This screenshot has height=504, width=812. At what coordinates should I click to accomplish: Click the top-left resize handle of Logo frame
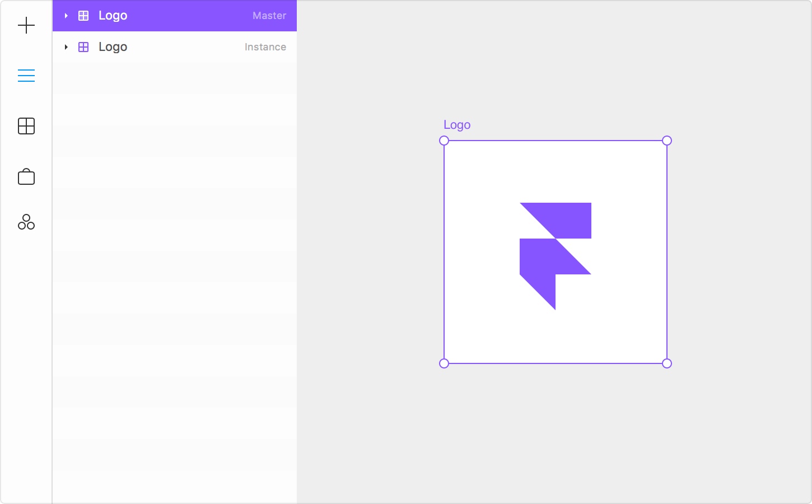444,141
